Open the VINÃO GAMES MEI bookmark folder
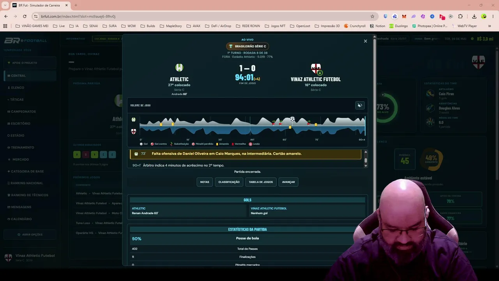The image size is (499, 281). 32,26
